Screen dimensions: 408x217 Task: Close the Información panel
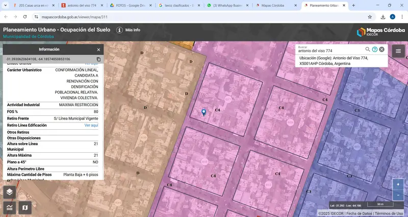pyautogui.click(x=98, y=50)
